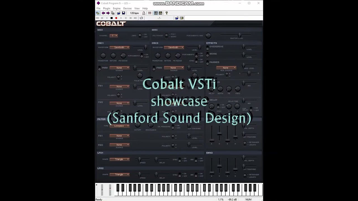Open the LFO1 Shape Triangle dropdown

119,159
